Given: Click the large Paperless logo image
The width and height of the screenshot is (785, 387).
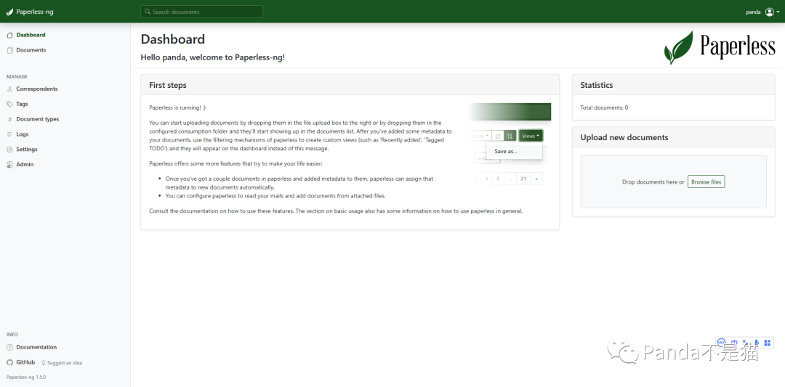Looking at the screenshot, I should [x=720, y=47].
